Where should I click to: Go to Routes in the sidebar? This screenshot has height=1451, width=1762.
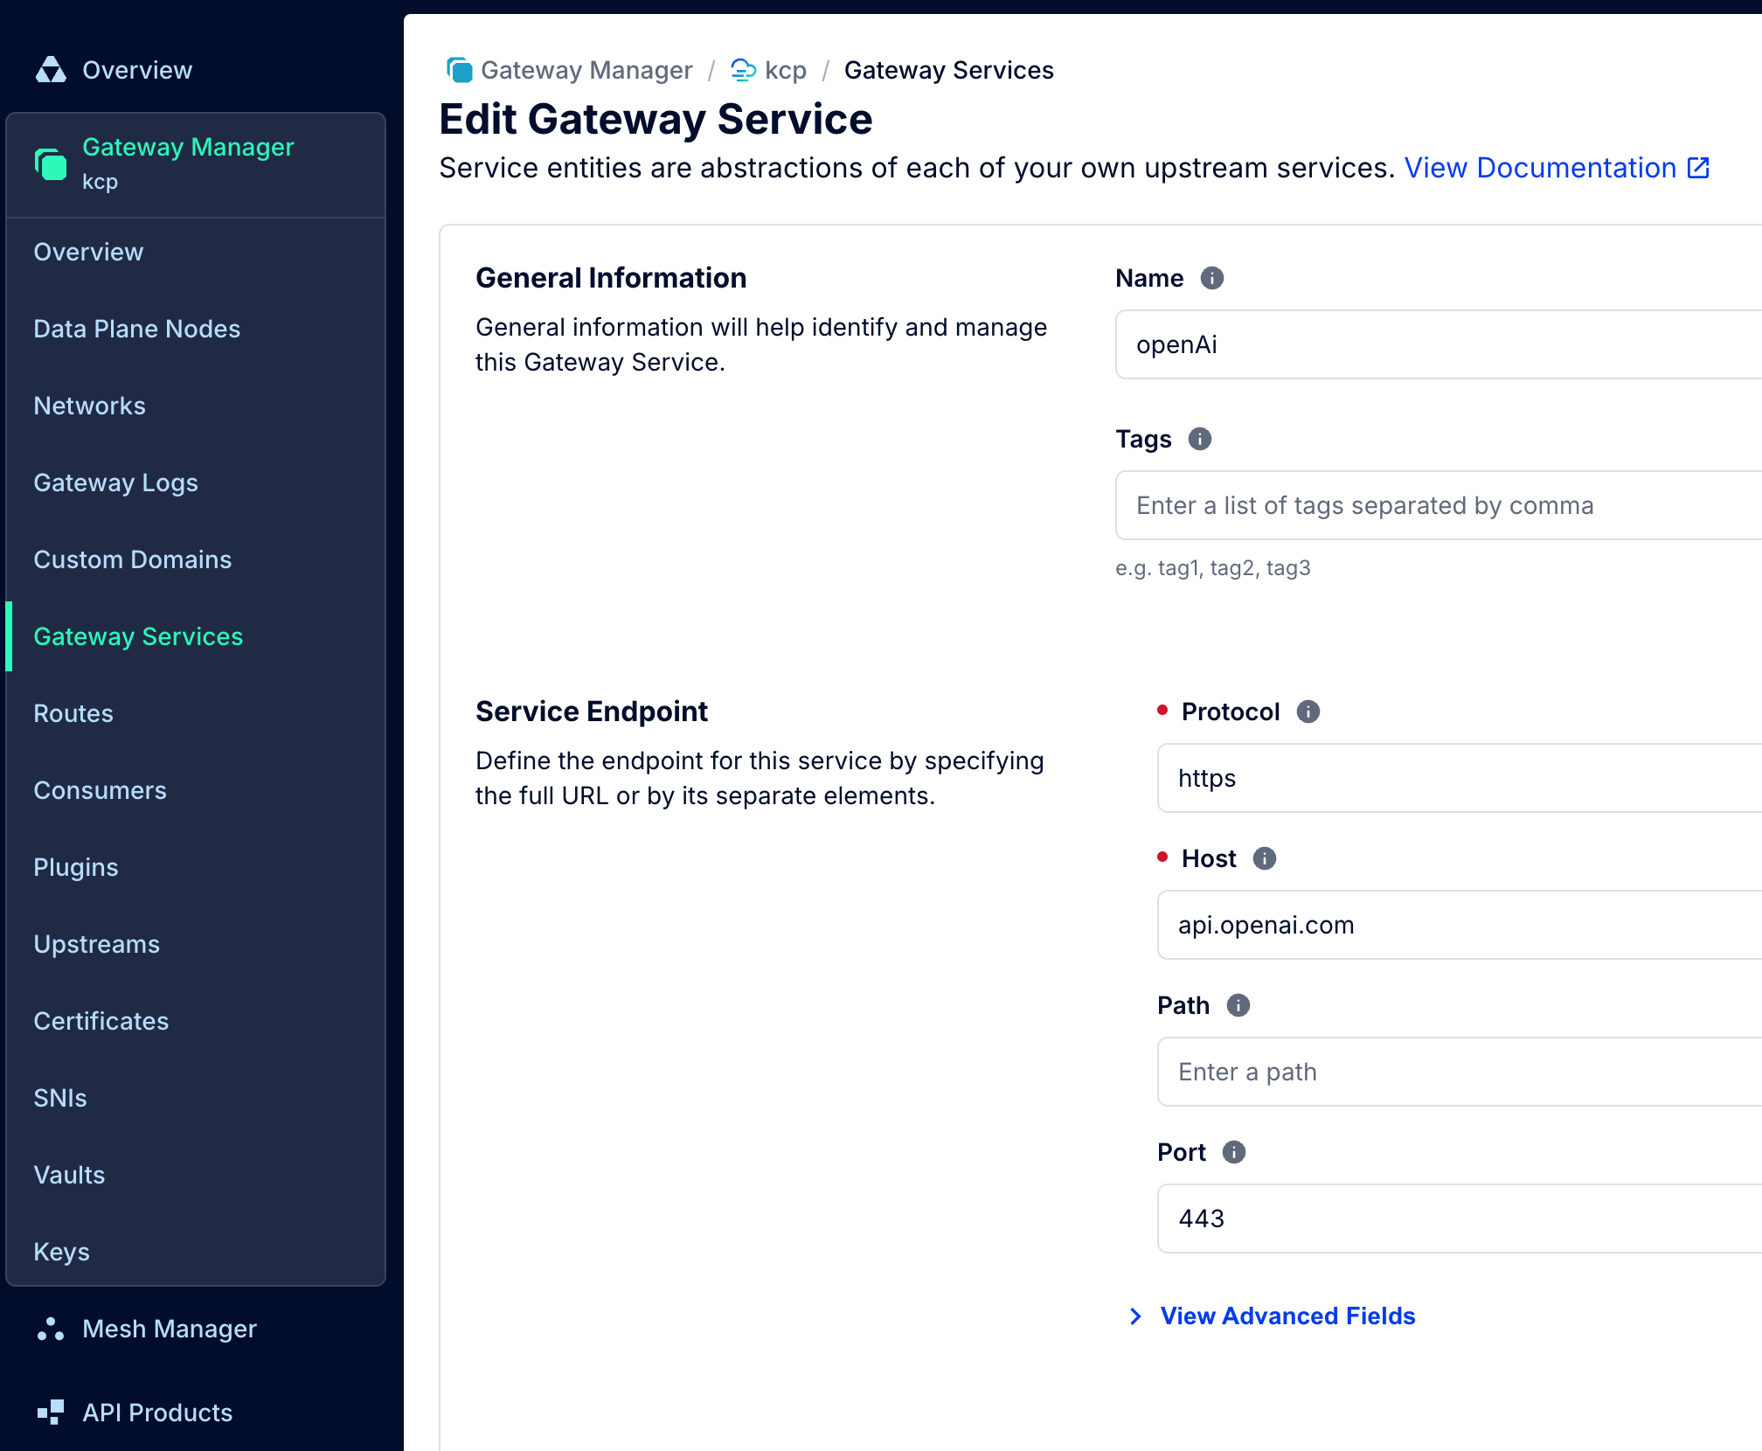73,713
